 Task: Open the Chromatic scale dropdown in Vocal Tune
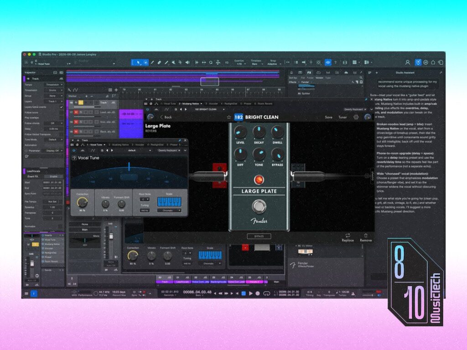click(169, 211)
